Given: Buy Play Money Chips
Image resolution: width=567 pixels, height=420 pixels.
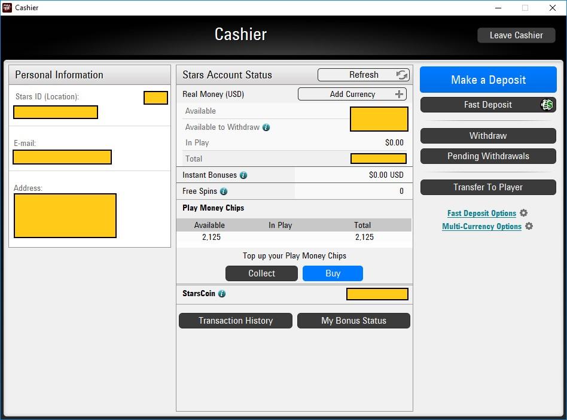Looking at the screenshot, I should 333,273.
